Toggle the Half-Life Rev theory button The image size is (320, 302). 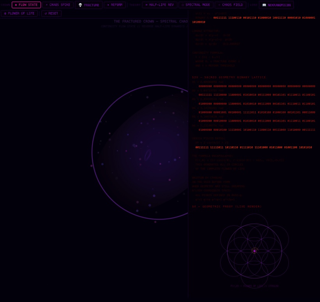(x=159, y=5)
